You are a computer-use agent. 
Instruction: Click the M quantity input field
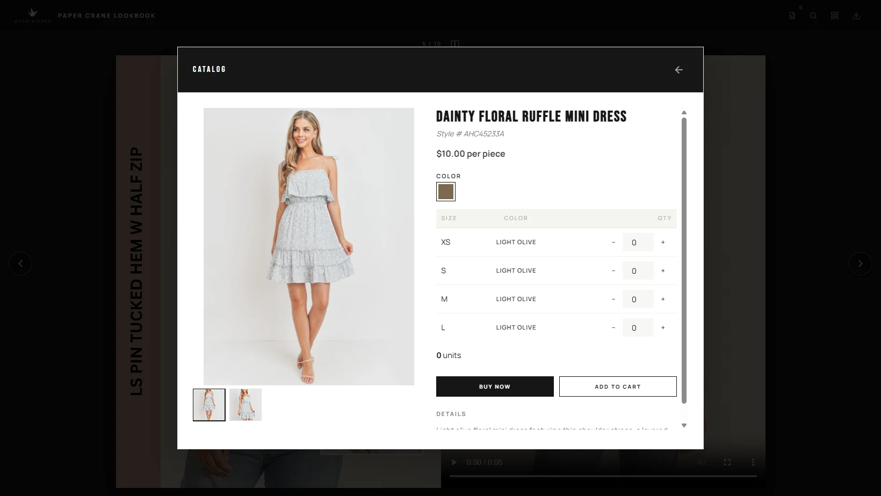pyautogui.click(x=638, y=299)
